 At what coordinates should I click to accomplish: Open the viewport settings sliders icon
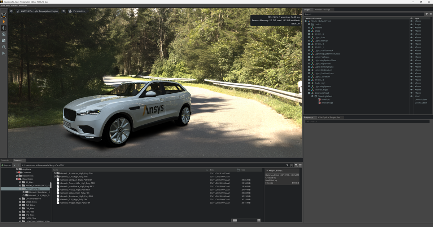[x=11, y=11]
